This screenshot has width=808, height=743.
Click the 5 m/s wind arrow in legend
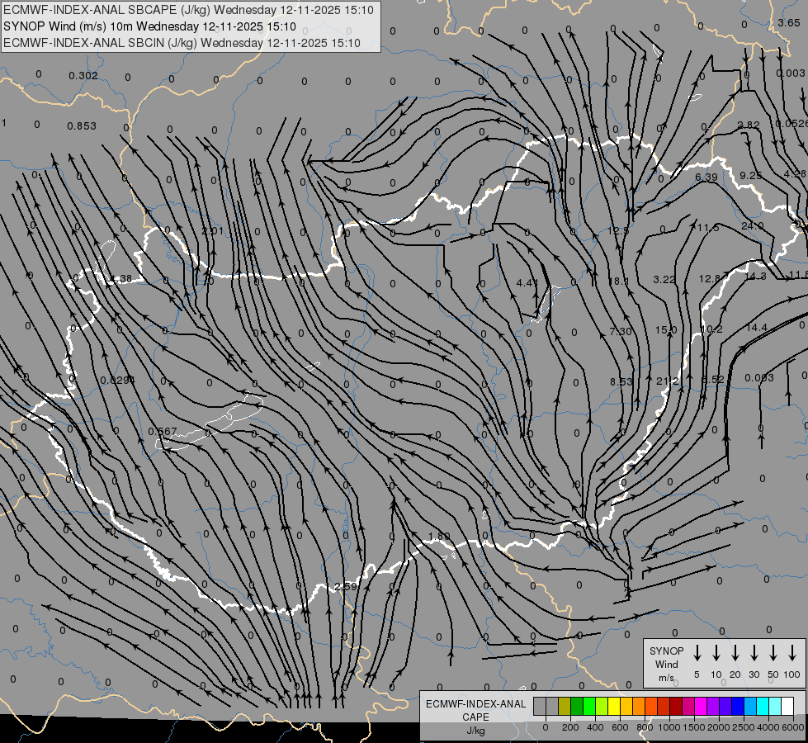(697, 653)
